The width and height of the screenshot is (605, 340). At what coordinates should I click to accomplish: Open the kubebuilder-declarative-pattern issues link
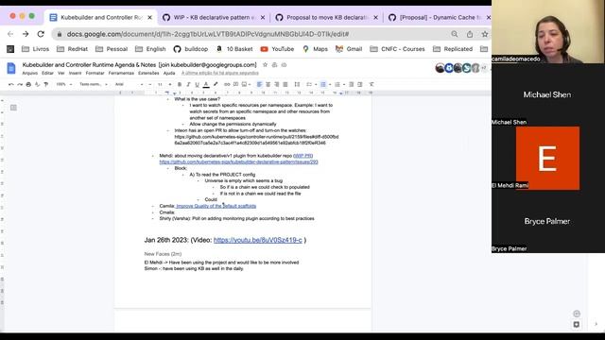(x=239, y=161)
